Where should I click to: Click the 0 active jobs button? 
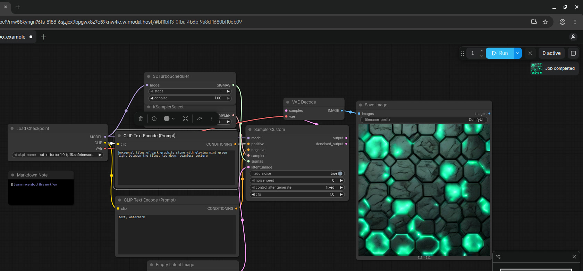(552, 53)
